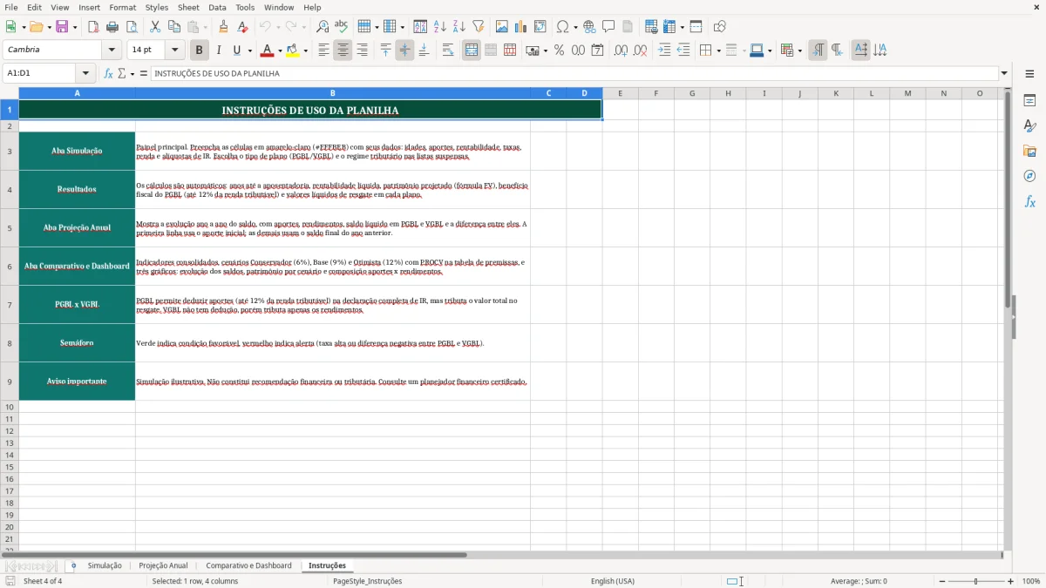The image size is (1046, 588).
Task: Apply the red font color
Action: [268, 51]
